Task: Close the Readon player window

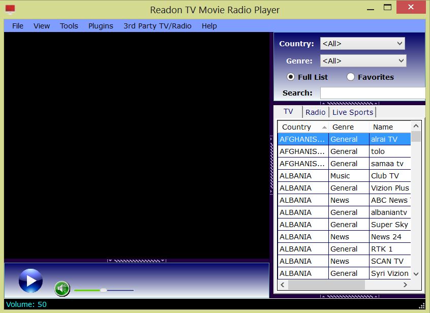Action: (x=411, y=7)
